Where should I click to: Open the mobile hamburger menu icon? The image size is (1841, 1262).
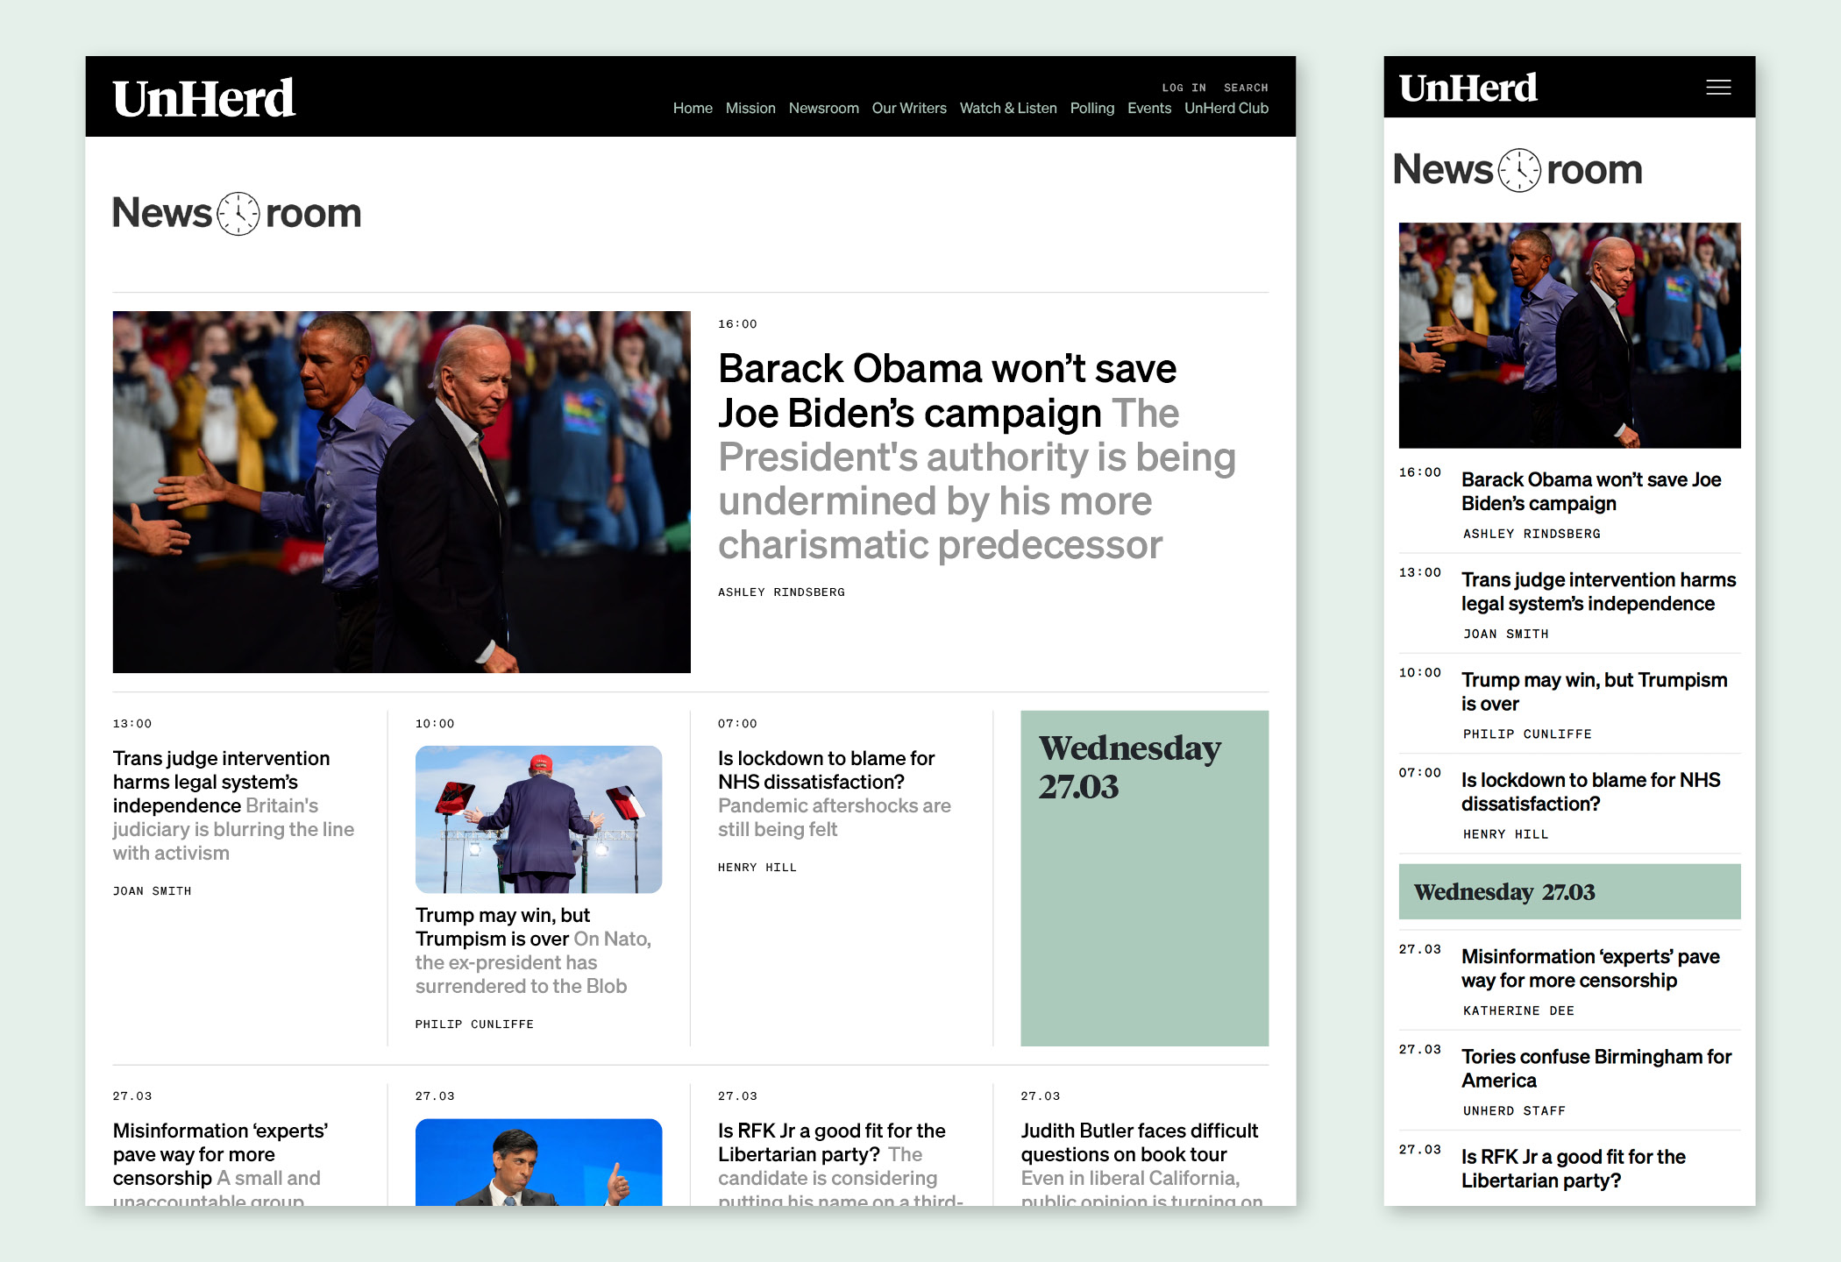click(1717, 88)
